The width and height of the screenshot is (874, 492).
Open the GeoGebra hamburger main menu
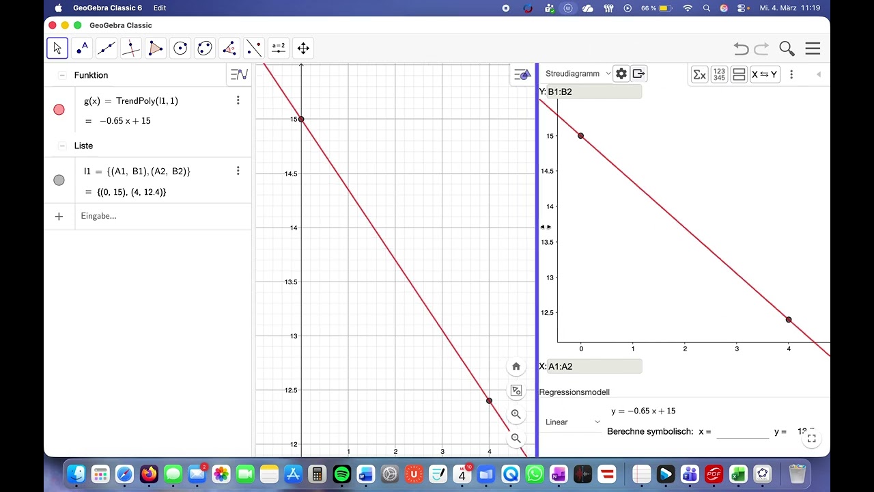(x=813, y=49)
